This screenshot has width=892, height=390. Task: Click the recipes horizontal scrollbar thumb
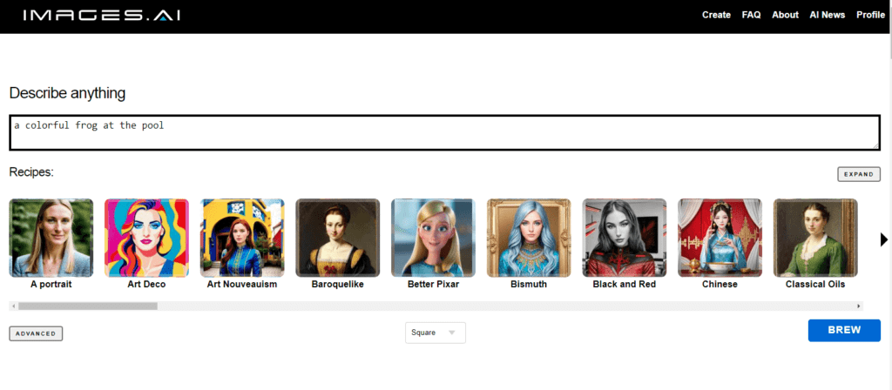(88, 306)
